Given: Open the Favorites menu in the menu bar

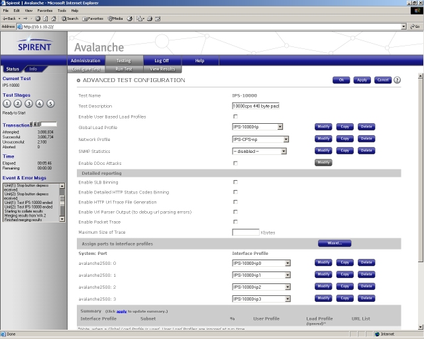Looking at the screenshot, I should 45,11.
